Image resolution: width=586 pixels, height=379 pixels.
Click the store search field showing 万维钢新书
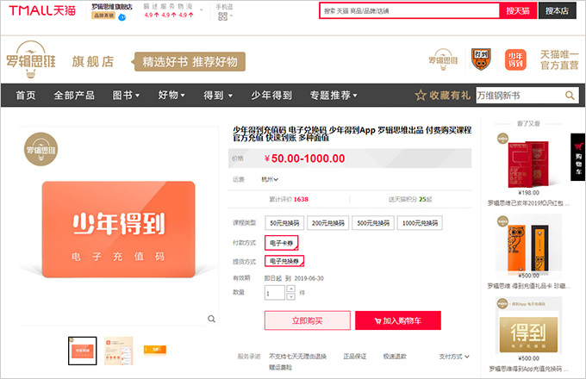pyautogui.click(x=520, y=96)
